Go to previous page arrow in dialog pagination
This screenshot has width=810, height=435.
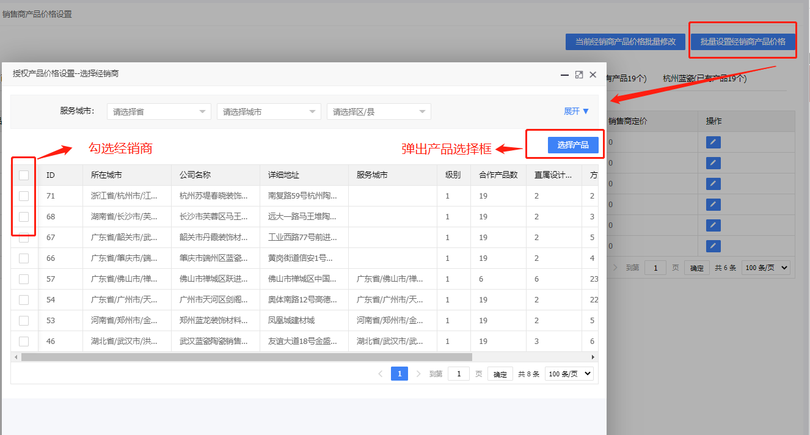[381, 374]
